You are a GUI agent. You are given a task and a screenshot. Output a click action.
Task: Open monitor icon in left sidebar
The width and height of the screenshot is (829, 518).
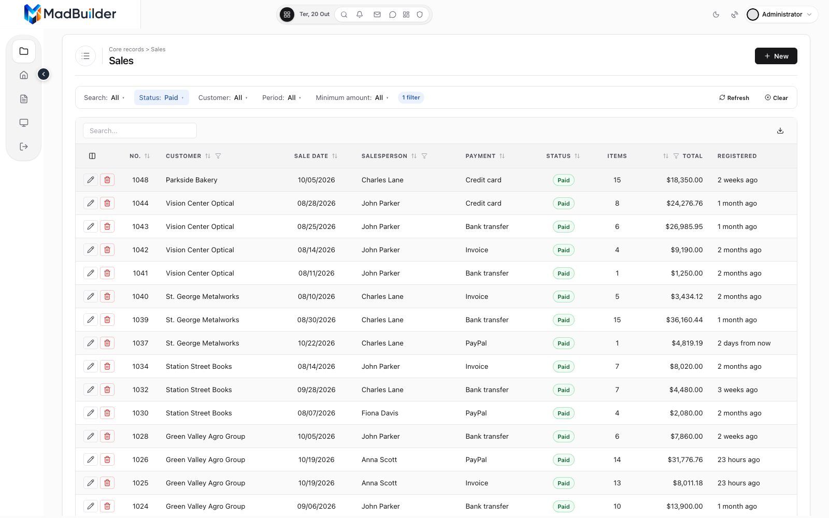tap(24, 123)
